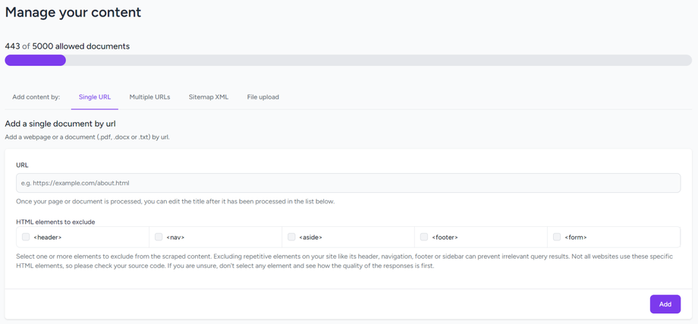Click the help text below the URL field
698x324 pixels.
tap(175, 201)
